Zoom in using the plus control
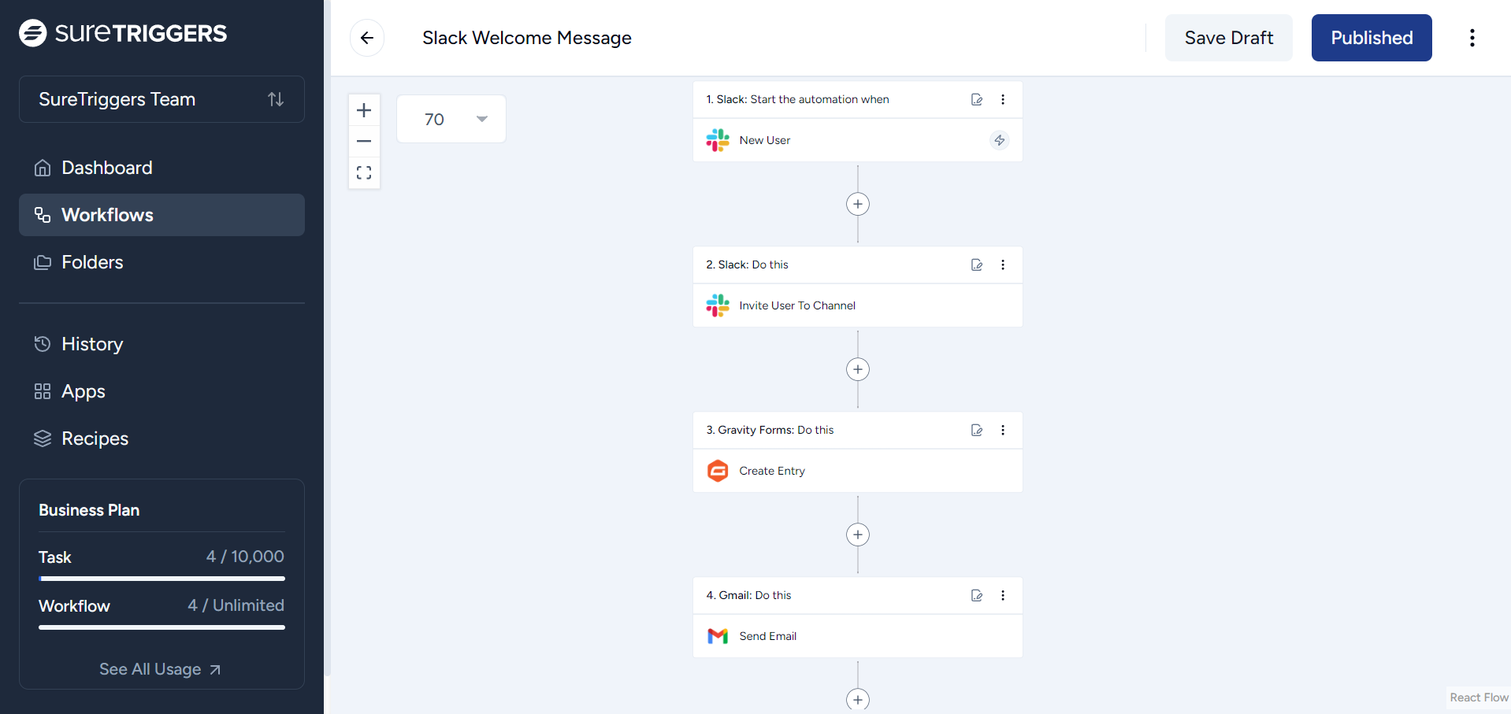The image size is (1511, 714). click(364, 110)
